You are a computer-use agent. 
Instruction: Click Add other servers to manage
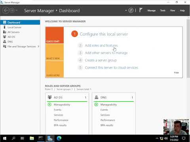pos(106,53)
